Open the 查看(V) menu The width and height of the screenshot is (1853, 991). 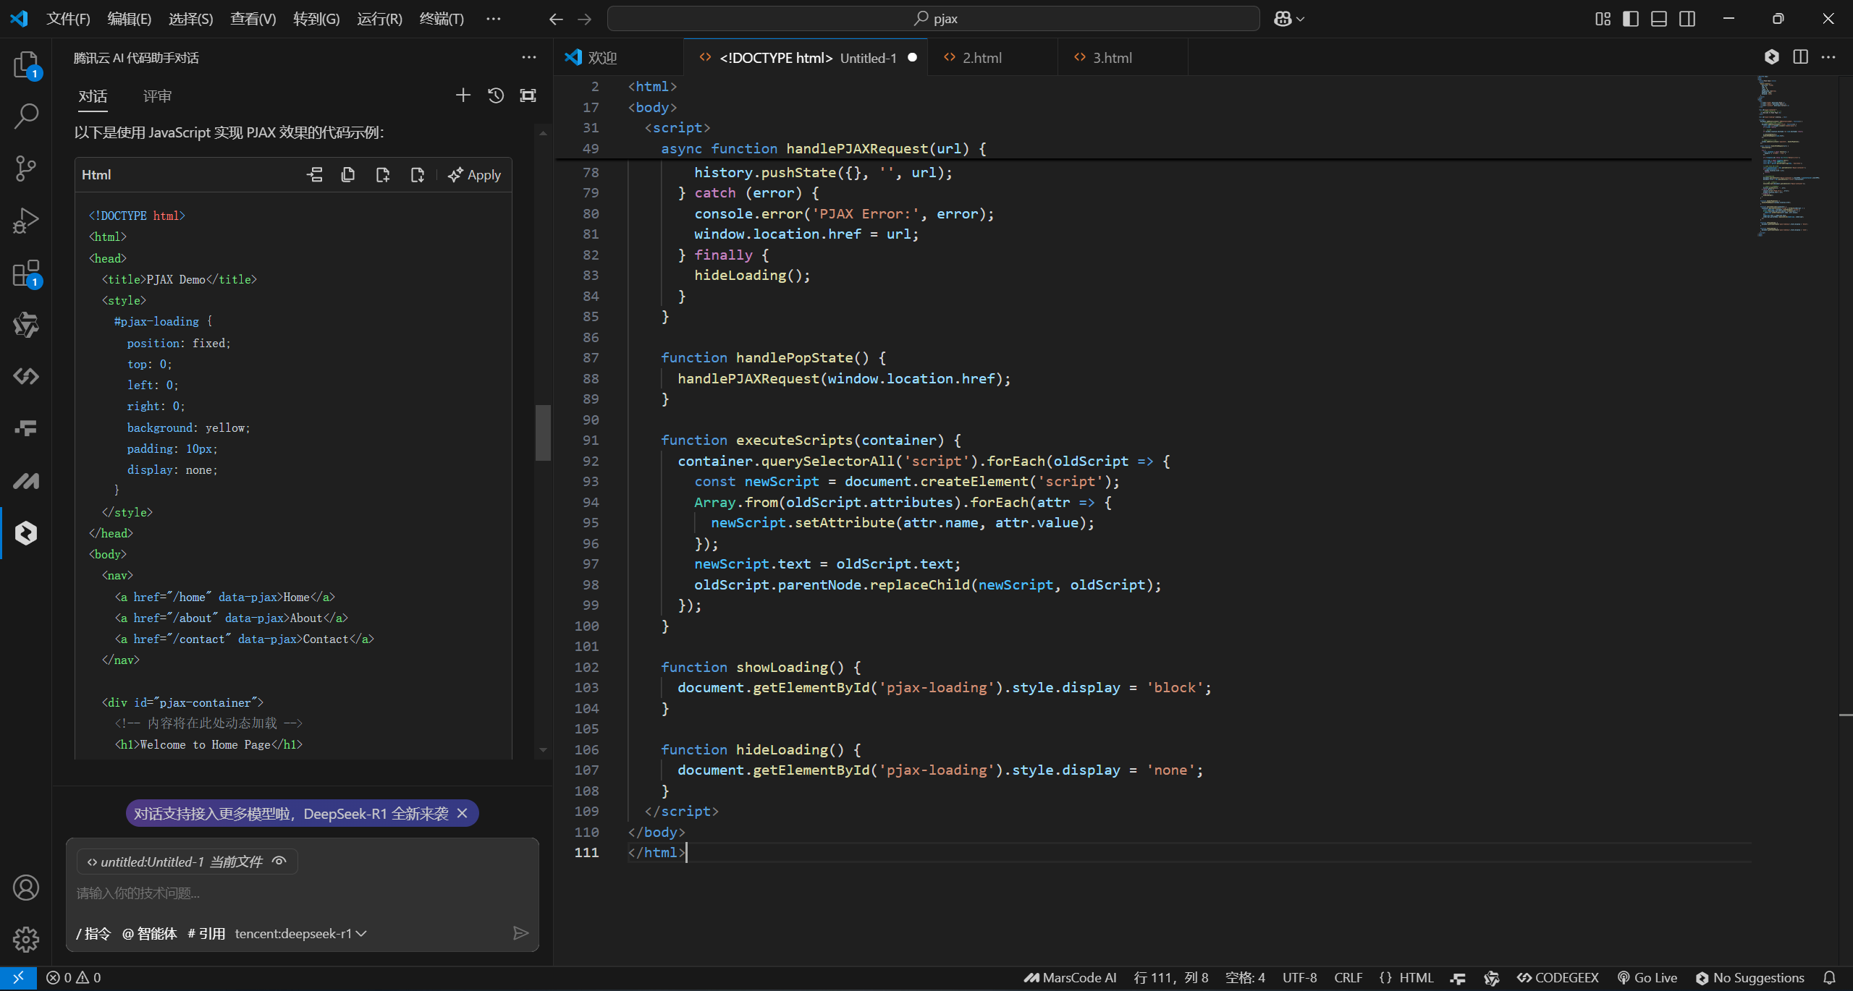click(x=253, y=19)
